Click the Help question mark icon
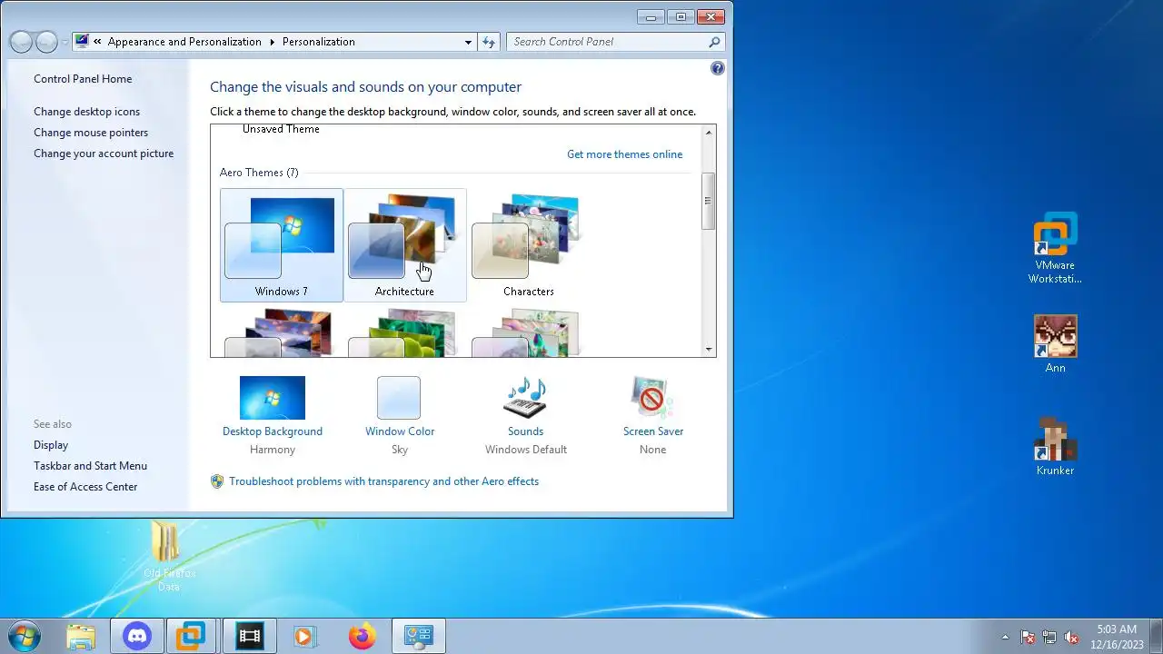 coord(718,68)
